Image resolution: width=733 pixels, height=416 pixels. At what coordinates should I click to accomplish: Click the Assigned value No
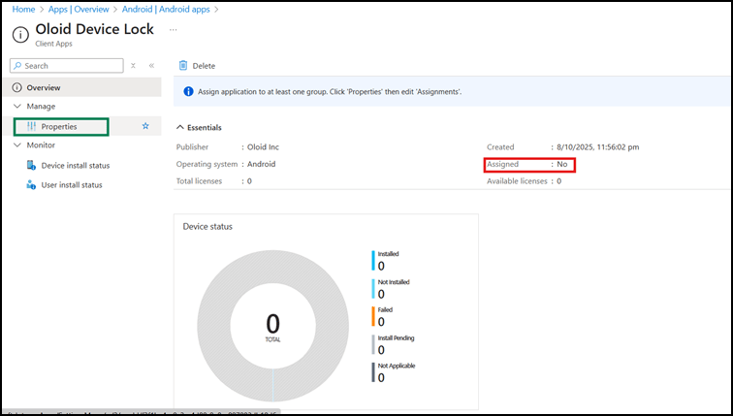(562, 164)
